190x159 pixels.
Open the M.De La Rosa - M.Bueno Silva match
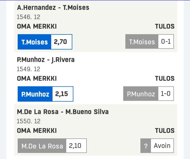63,112
